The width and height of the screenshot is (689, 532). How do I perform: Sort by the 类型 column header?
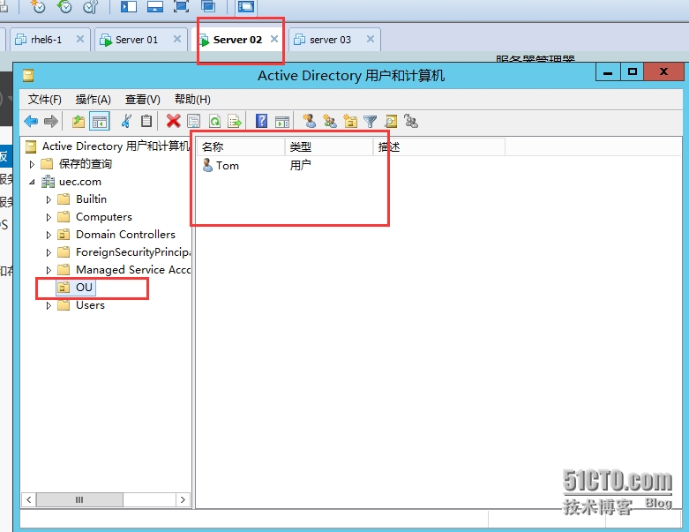329,146
